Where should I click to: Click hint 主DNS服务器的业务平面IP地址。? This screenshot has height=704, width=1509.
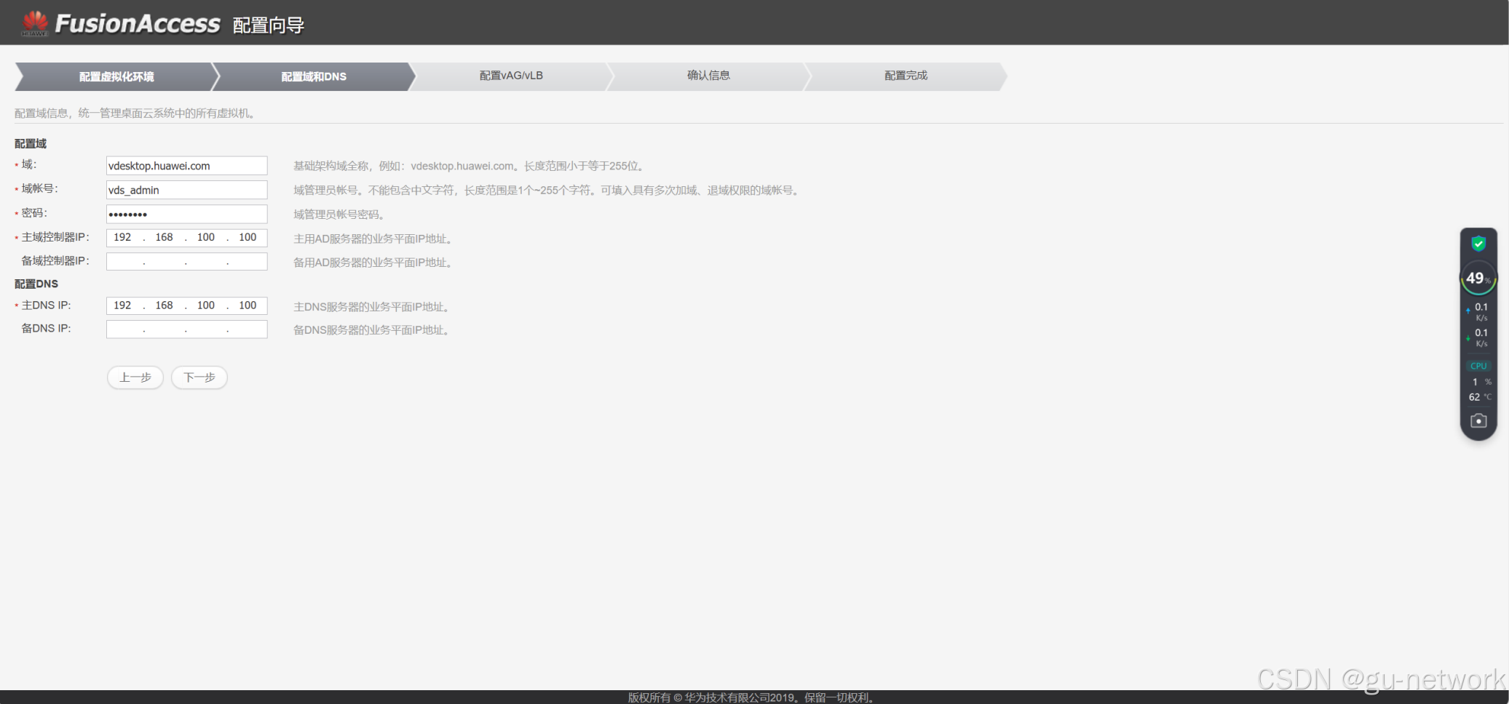click(x=372, y=307)
